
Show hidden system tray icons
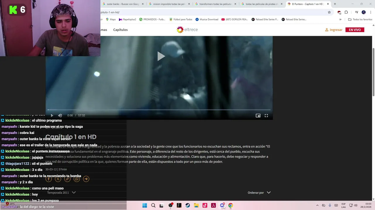[x=317, y=205]
